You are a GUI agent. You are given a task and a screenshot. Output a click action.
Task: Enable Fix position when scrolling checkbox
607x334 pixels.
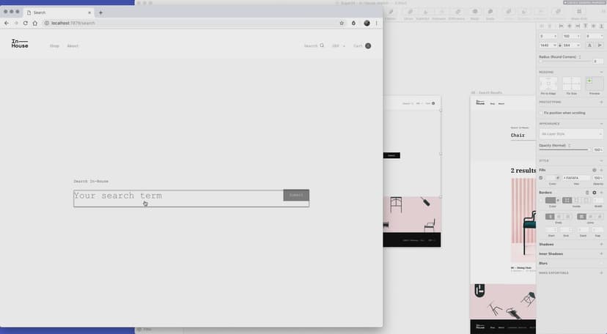point(542,113)
